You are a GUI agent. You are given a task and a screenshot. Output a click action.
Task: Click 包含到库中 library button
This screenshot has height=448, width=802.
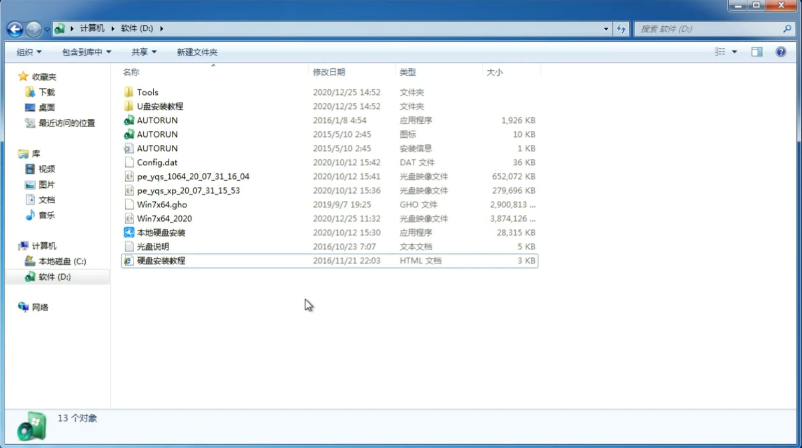tap(85, 51)
